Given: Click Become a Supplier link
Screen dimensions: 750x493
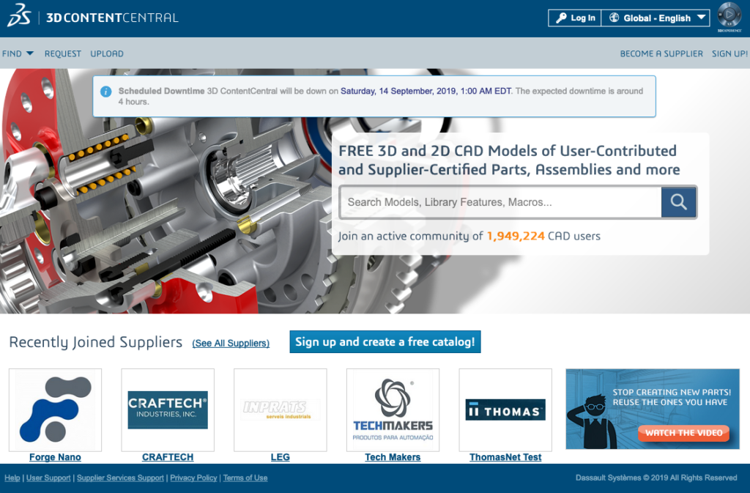Looking at the screenshot, I should point(661,53).
